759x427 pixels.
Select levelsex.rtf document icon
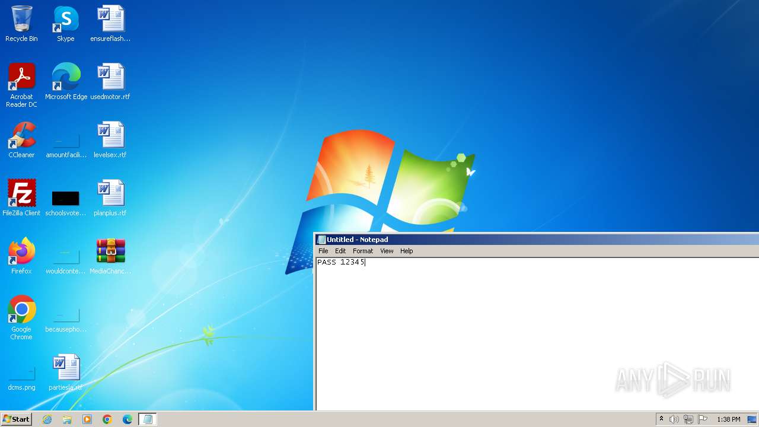point(110,140)
